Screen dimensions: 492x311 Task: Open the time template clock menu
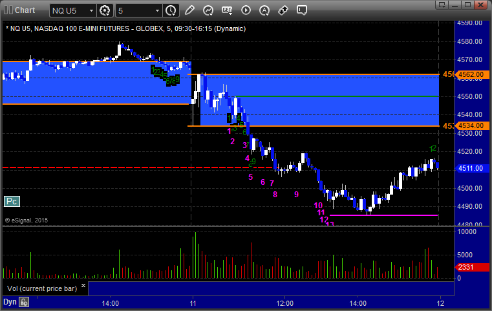tap(171, 11)
